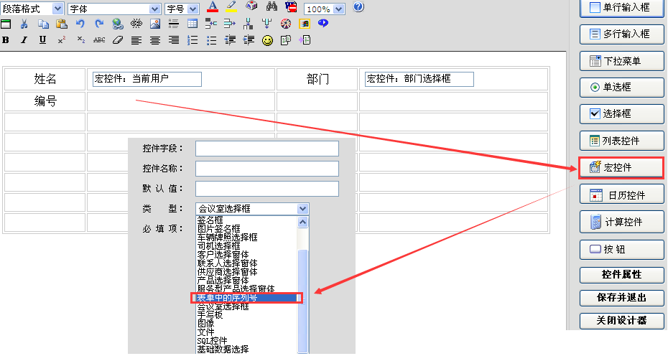Pick font color with red A icon
Viewport: 668px width, 356px height.
213,6
